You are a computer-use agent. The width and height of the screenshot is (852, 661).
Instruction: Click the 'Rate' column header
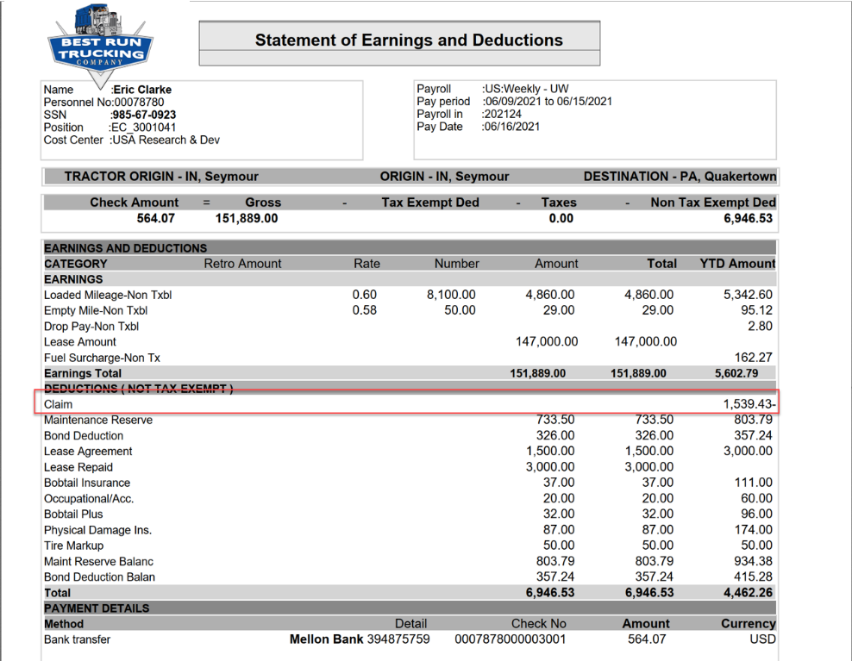366,264
